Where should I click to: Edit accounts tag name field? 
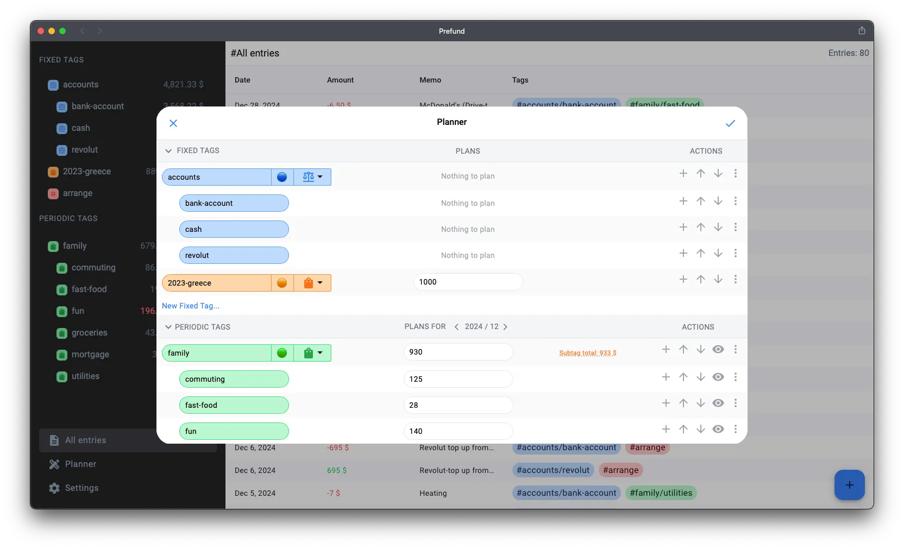(217, 177)
